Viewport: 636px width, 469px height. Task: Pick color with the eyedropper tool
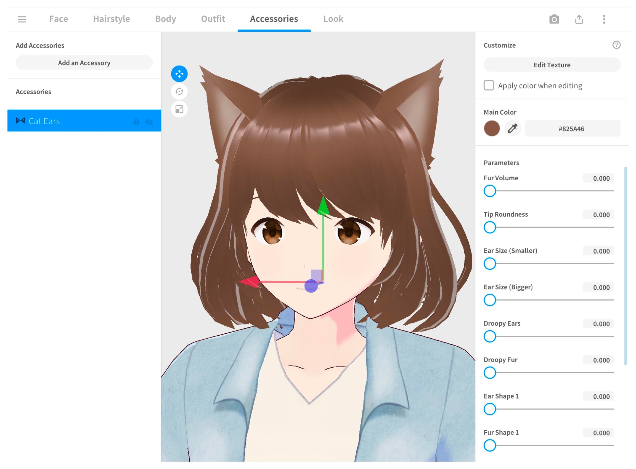point(512,129)
